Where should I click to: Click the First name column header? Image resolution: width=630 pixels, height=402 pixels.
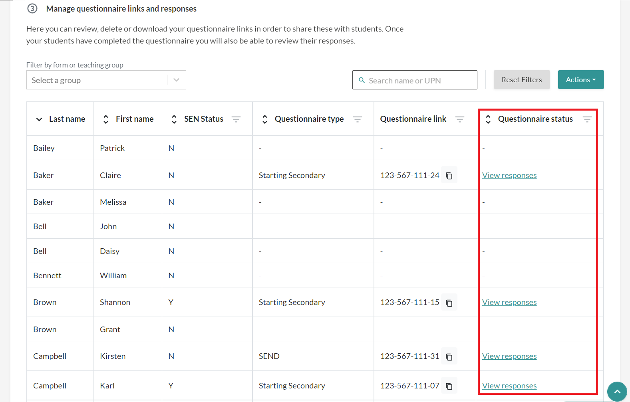coord(135,119)
